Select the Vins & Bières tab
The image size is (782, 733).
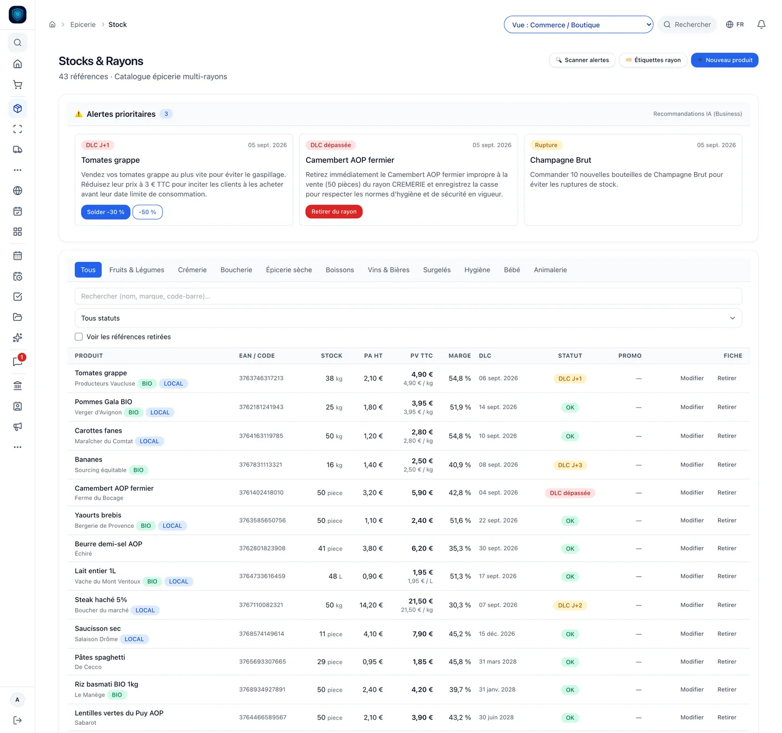[388, 270]
